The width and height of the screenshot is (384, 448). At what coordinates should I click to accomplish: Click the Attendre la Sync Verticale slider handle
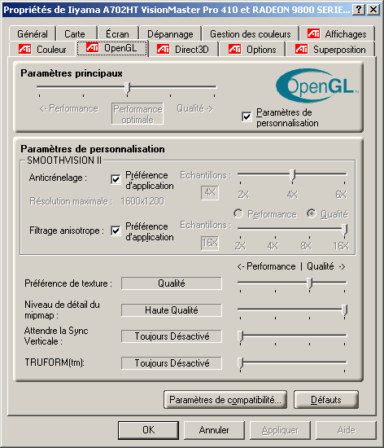tap(241, 336)
